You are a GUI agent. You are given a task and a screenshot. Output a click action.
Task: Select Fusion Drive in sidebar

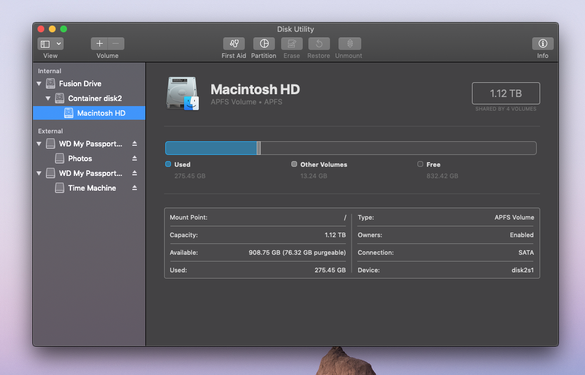89,83
